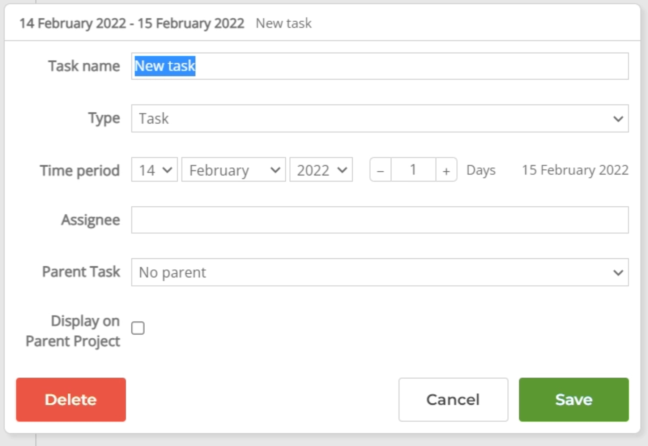Focus the empty Assignee input field
This screenshot has height=446, width=648.
pyautogui.click(x=380, y=220)
